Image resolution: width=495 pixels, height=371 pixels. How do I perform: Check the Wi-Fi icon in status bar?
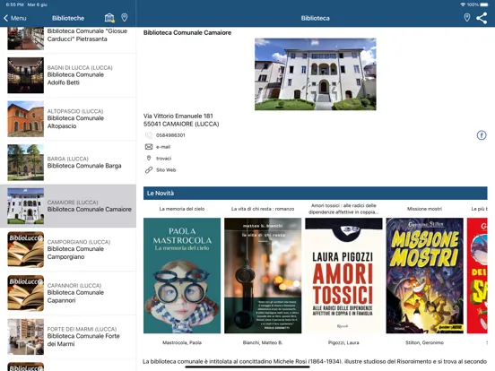pyautogui.click(x=463, y=4)
